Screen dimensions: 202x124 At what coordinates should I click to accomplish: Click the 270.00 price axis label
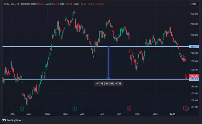coord(194,24)
